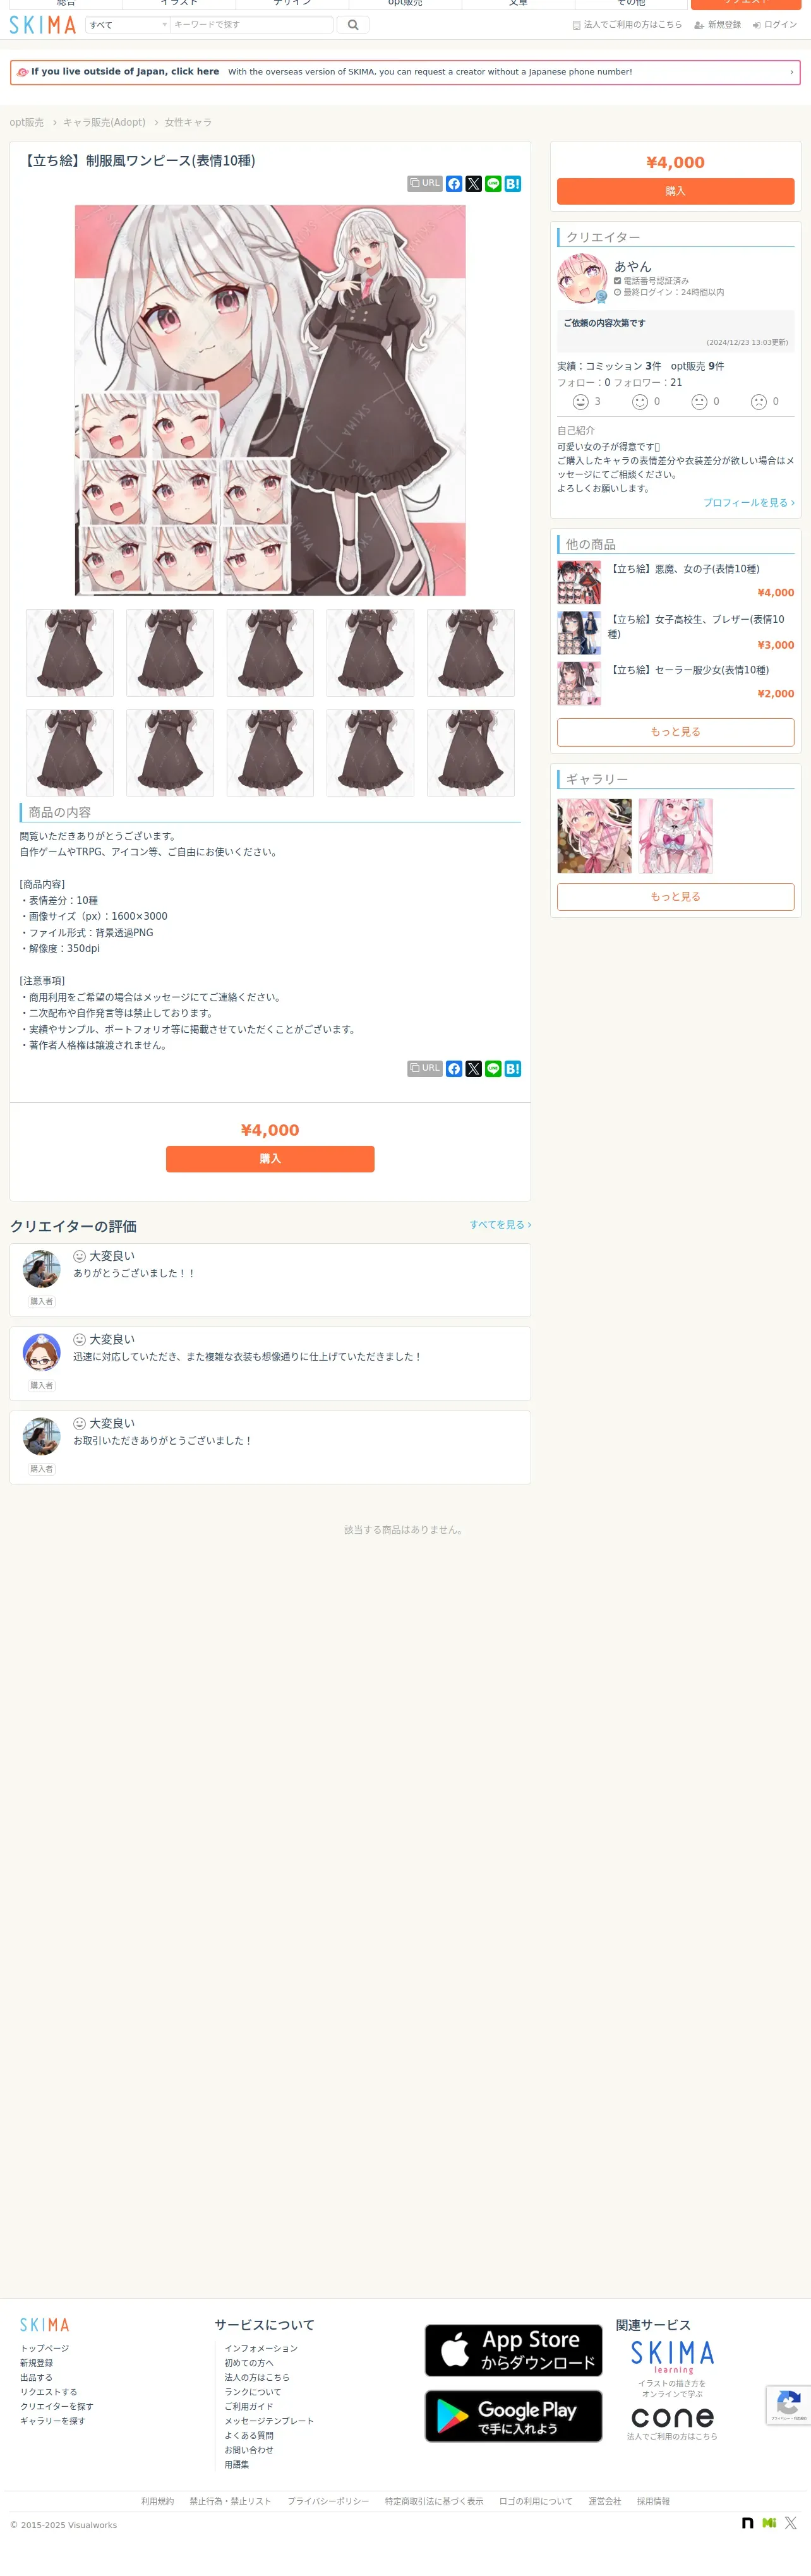811x2576 pixels.
Task: Click お問い合わせ in the footer
Action: pos(249,2451)
